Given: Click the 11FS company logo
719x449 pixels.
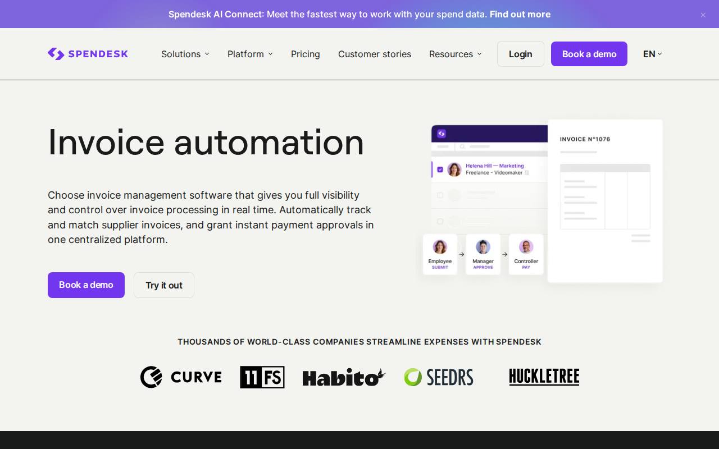Looking at the screenshot, I should (x=262, y=377).
